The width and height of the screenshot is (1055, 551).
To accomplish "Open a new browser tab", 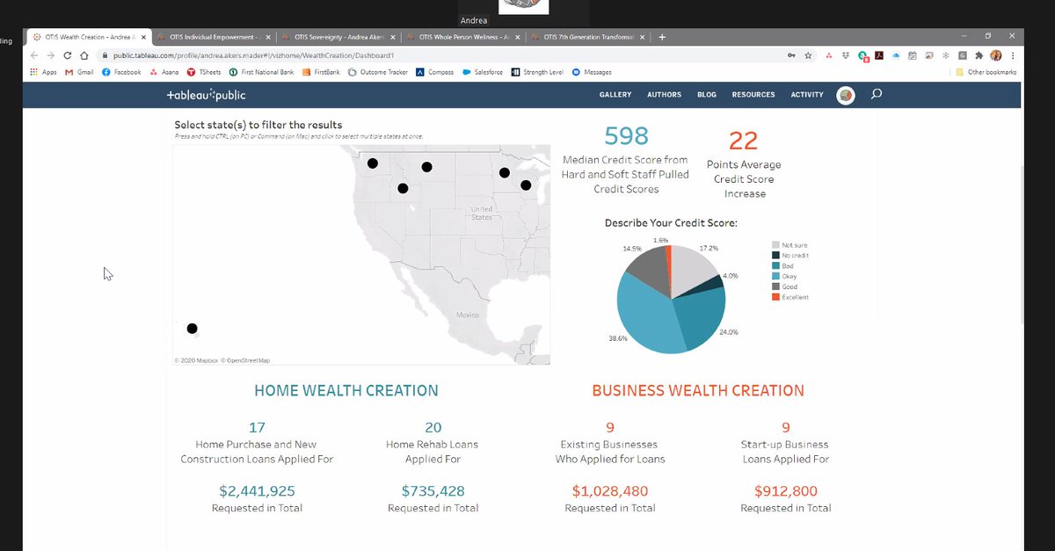I will pos(662,37).
